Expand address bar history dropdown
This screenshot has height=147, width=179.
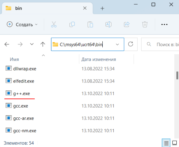pos(117,44)
